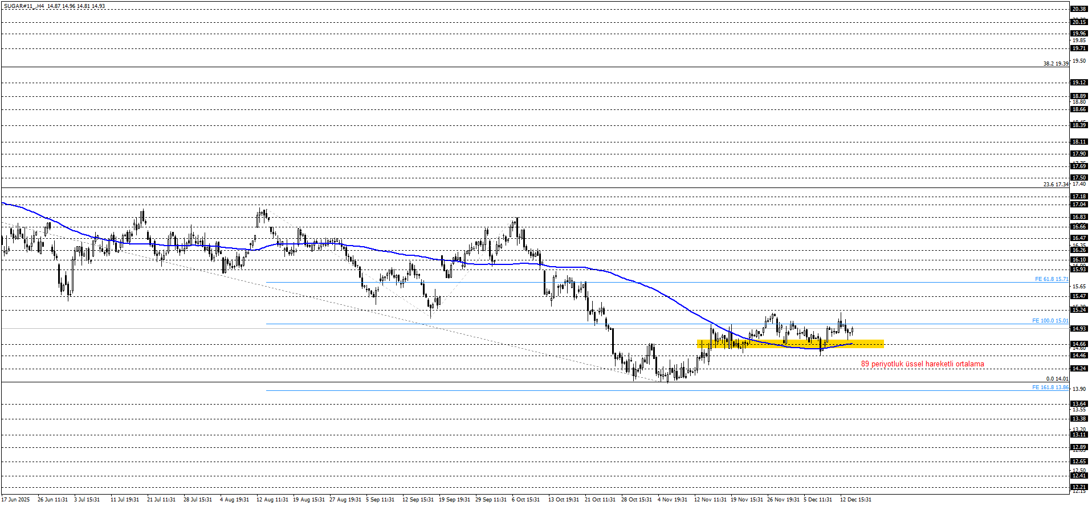Select the 12.21 price axis label
The height and width of the screenshot is (506, 1092).
click(x=1079, y=487)
